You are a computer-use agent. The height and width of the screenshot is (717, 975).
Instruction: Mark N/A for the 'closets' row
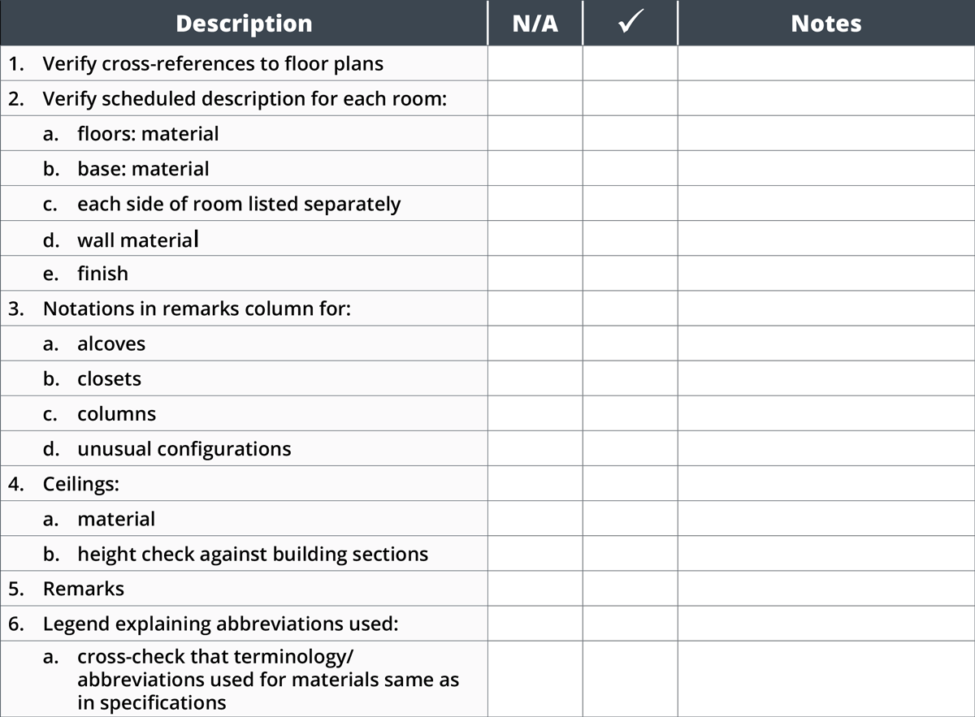pyautogui.click(x=535, y=378)
